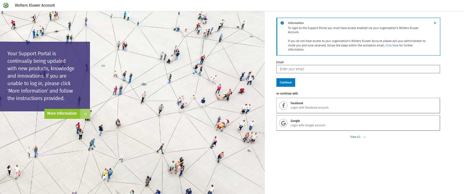Screen dimensions: 464x194
Task: Click the blue information circle icon
Action: pos(282,23)
